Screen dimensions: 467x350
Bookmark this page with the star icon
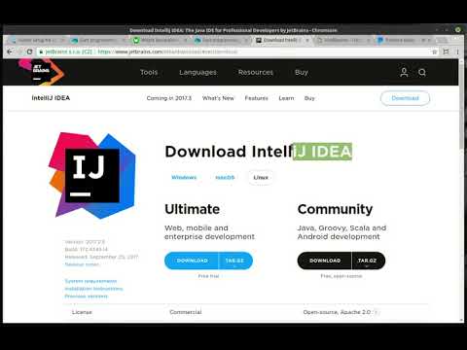point(435,52)
